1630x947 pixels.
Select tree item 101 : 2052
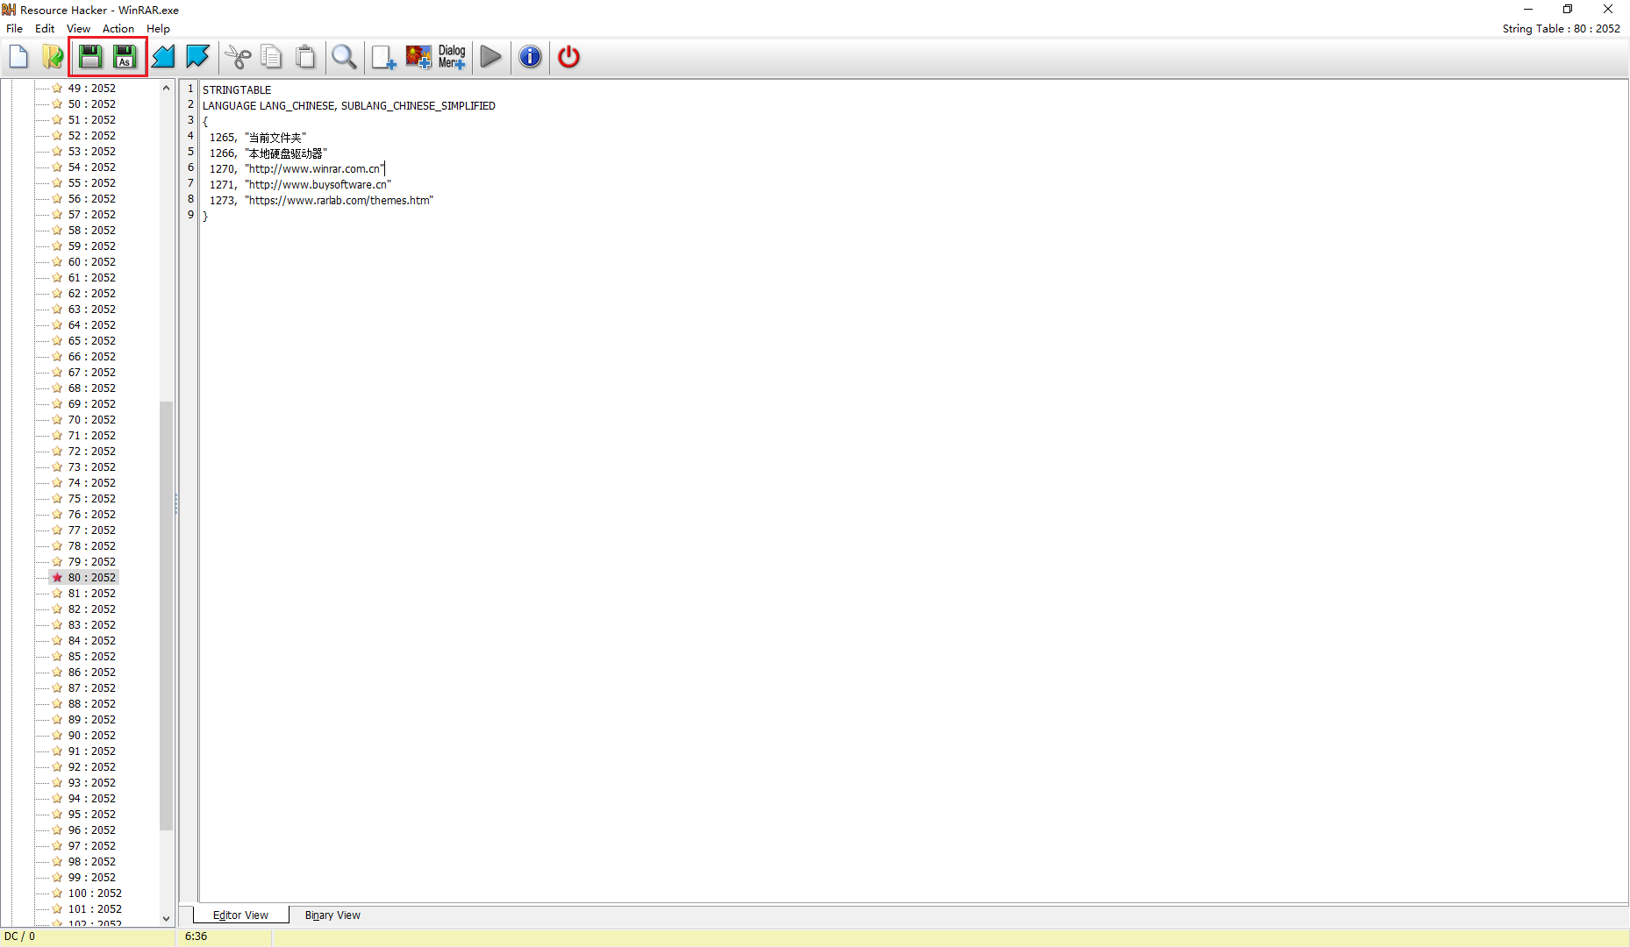[95, 908]
